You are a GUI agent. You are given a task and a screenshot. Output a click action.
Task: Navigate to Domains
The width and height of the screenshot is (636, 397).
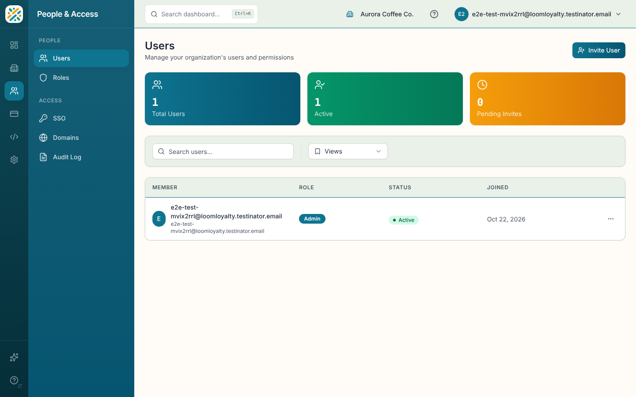(x=81, y=138)
